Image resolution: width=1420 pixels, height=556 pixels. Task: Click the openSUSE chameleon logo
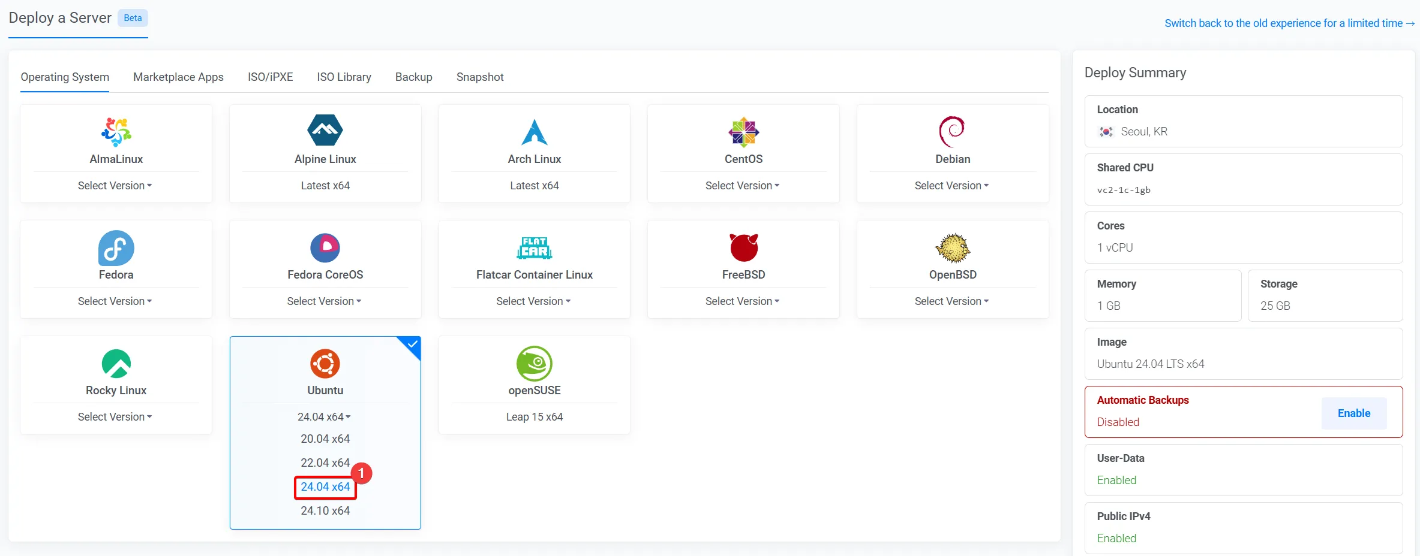pos(534,363)
